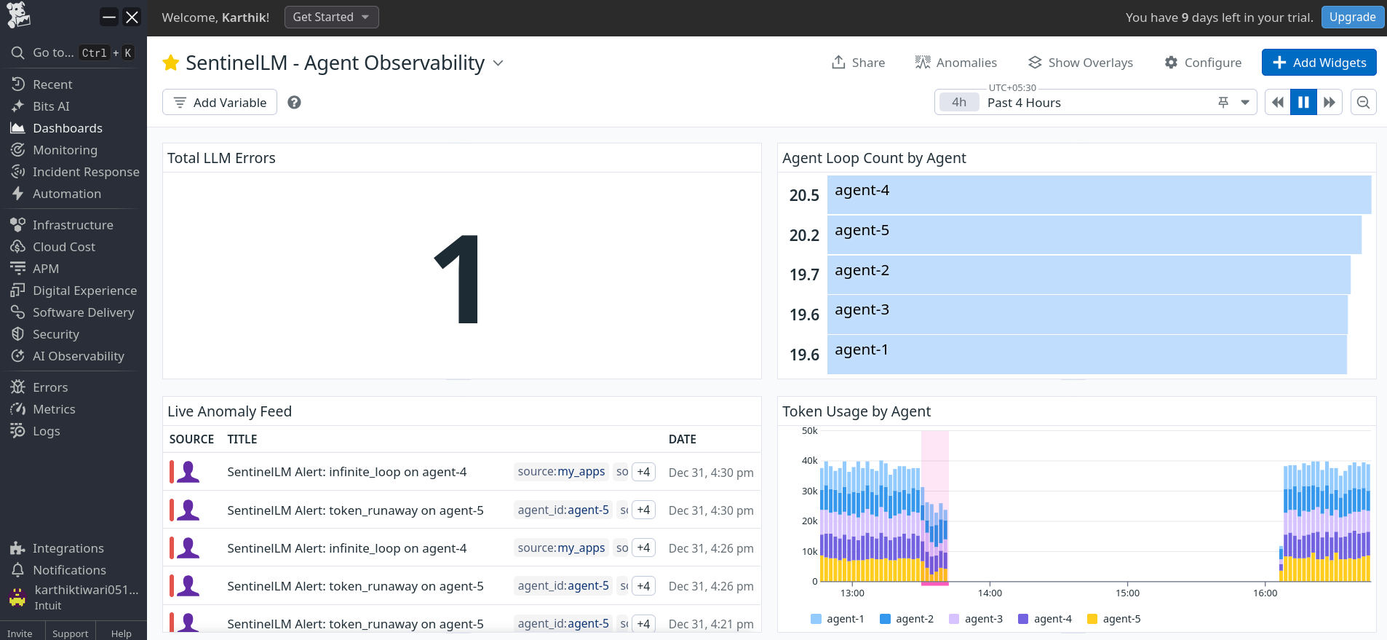Open Monitoring menu item
This screenshot has width=1387, height=640.
coord(65,150)
